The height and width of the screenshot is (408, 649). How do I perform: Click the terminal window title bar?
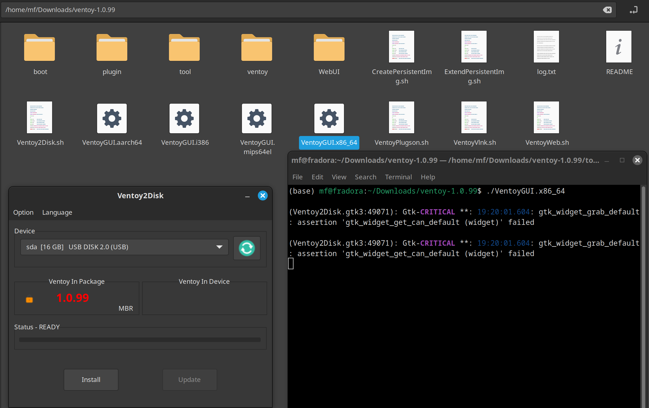(445, 160)
